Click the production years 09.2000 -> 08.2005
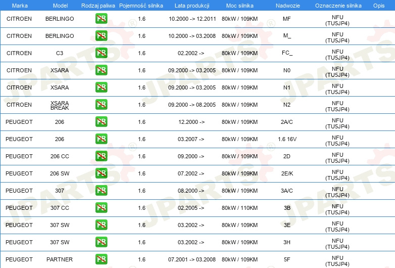 pyautogui.click(x=192, y=105)
